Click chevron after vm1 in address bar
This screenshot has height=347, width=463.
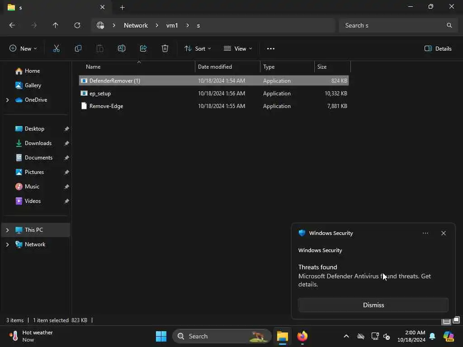188,25
